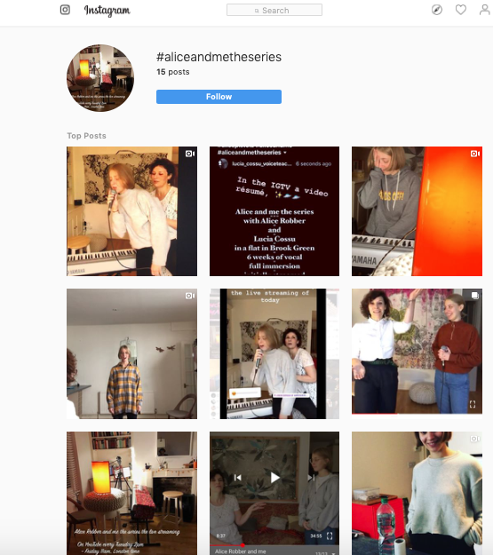Play the 'Alice Robber and me' video
Screen dimensions: 493x555
coord(274,478)
